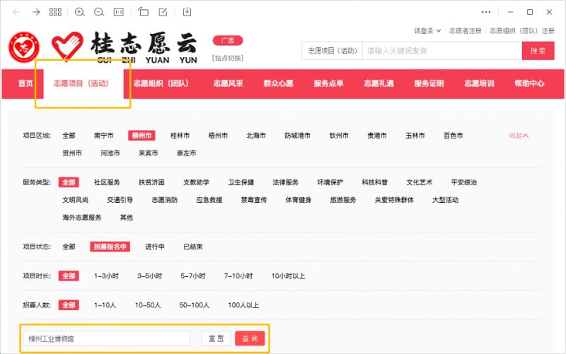The image size is (566, 354).
Task: Select 100人以上 recruitment size
Action: [243, 305]
